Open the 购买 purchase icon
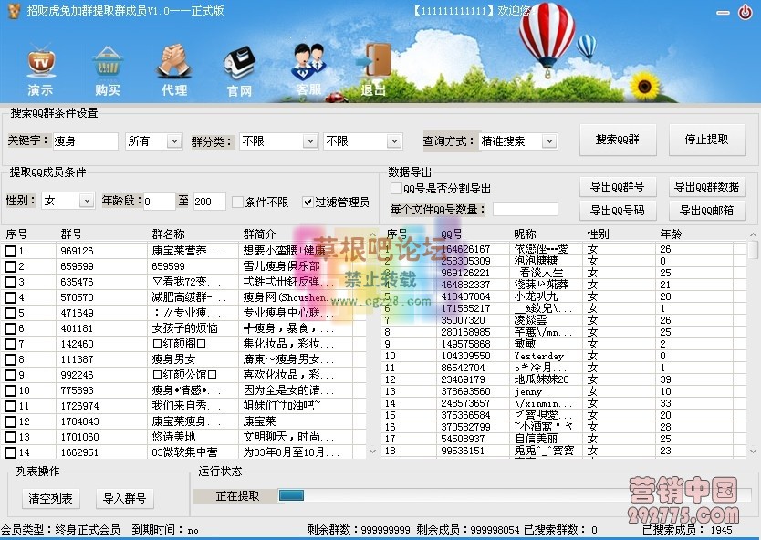761x540 pixels. click(x=107, y=64)
